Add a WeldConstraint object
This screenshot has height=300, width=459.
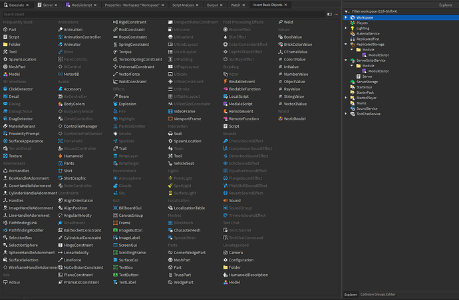click(130, 81)
